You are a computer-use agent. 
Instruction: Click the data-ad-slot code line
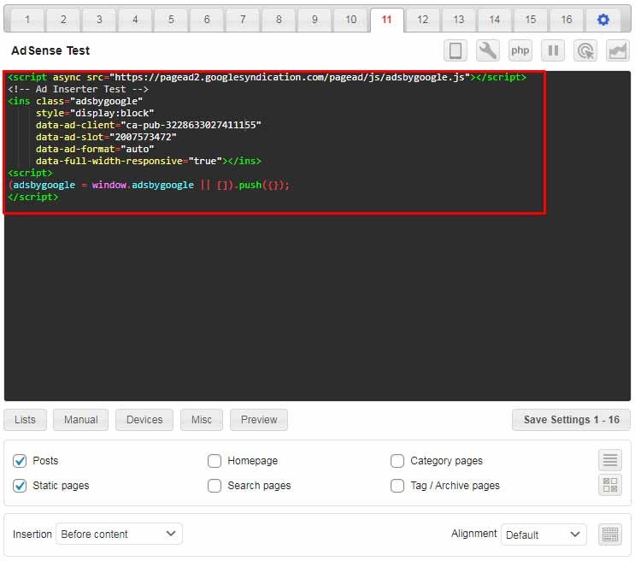(106, 137)
